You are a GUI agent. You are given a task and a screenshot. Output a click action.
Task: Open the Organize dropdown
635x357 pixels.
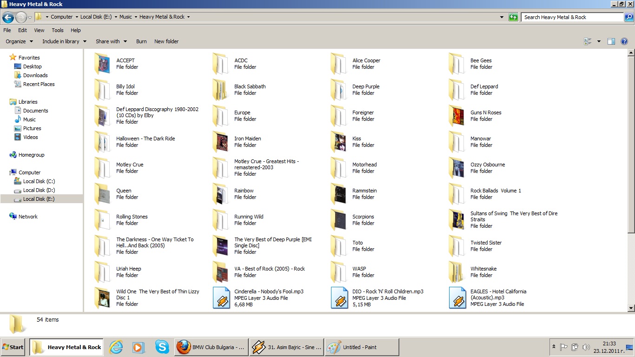pos(19,41)
